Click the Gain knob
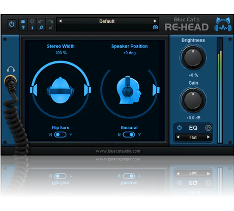The height and width of the screenshot is (211, 234). click(193, 100)
